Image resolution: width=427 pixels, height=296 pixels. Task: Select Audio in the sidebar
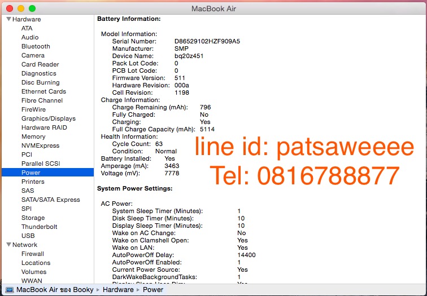pyautogui.click(x=30, y=37)
